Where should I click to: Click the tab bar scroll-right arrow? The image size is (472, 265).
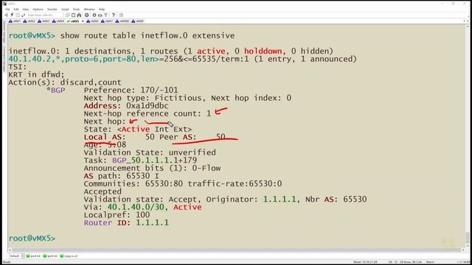tap(468, 21)
